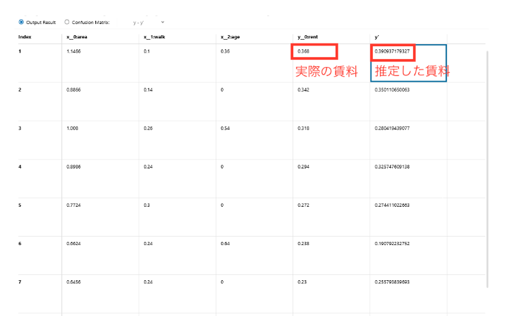Select predicted value 0.190792232752

point(392,243)
